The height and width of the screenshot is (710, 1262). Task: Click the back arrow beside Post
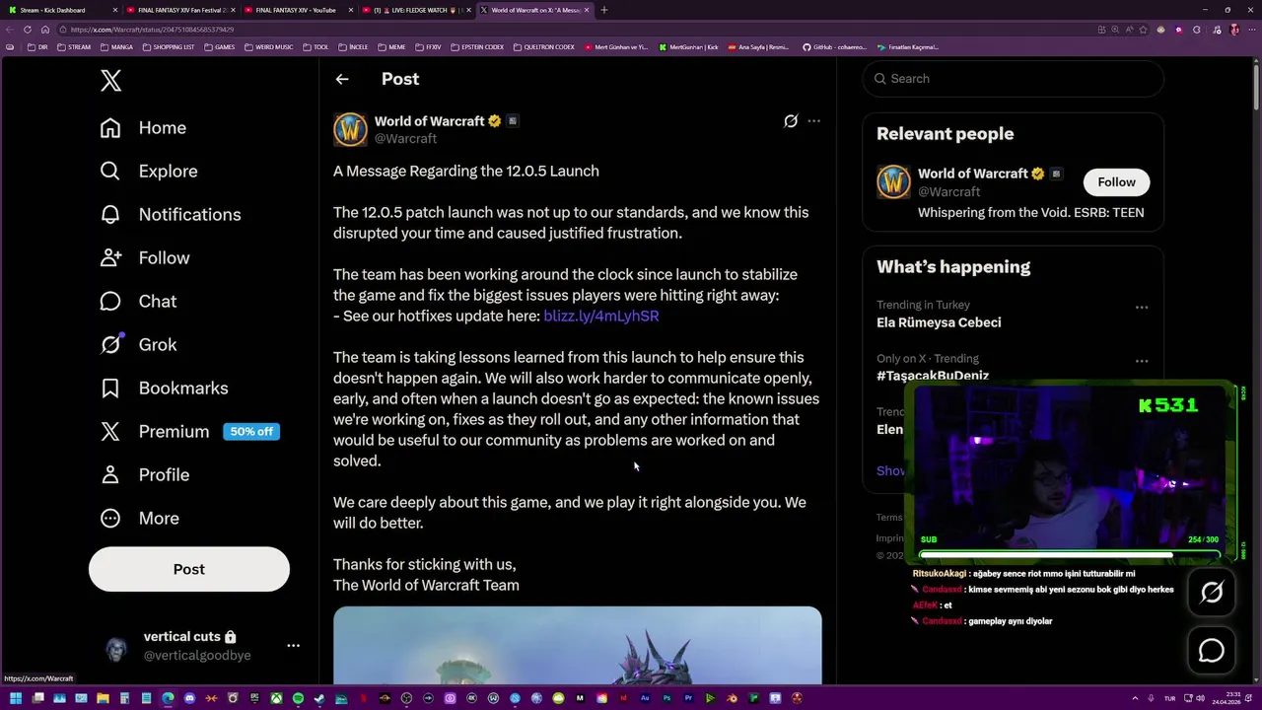[x=342, y=79]
